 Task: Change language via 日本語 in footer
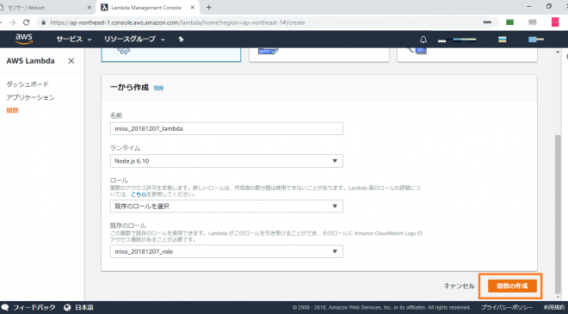pos(84,307)
